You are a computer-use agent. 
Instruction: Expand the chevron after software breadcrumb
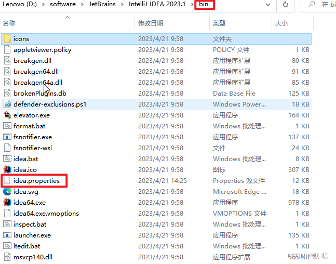[x=82, y=4]
